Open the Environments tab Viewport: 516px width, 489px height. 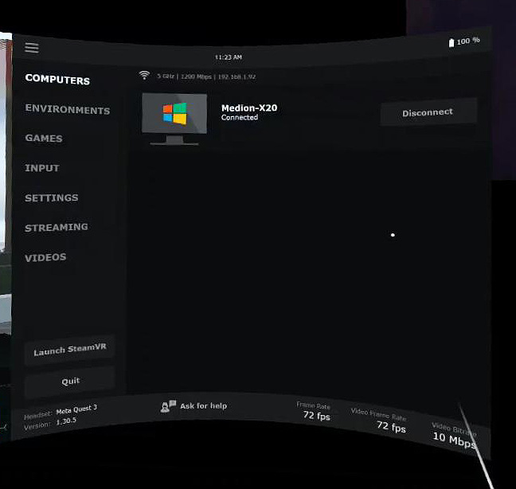pyautogui.click(x=68, y=109)
